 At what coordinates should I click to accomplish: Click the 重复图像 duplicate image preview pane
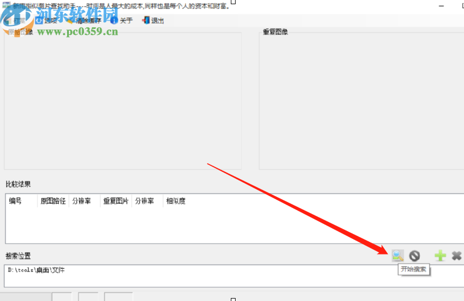tap(361, 101)
